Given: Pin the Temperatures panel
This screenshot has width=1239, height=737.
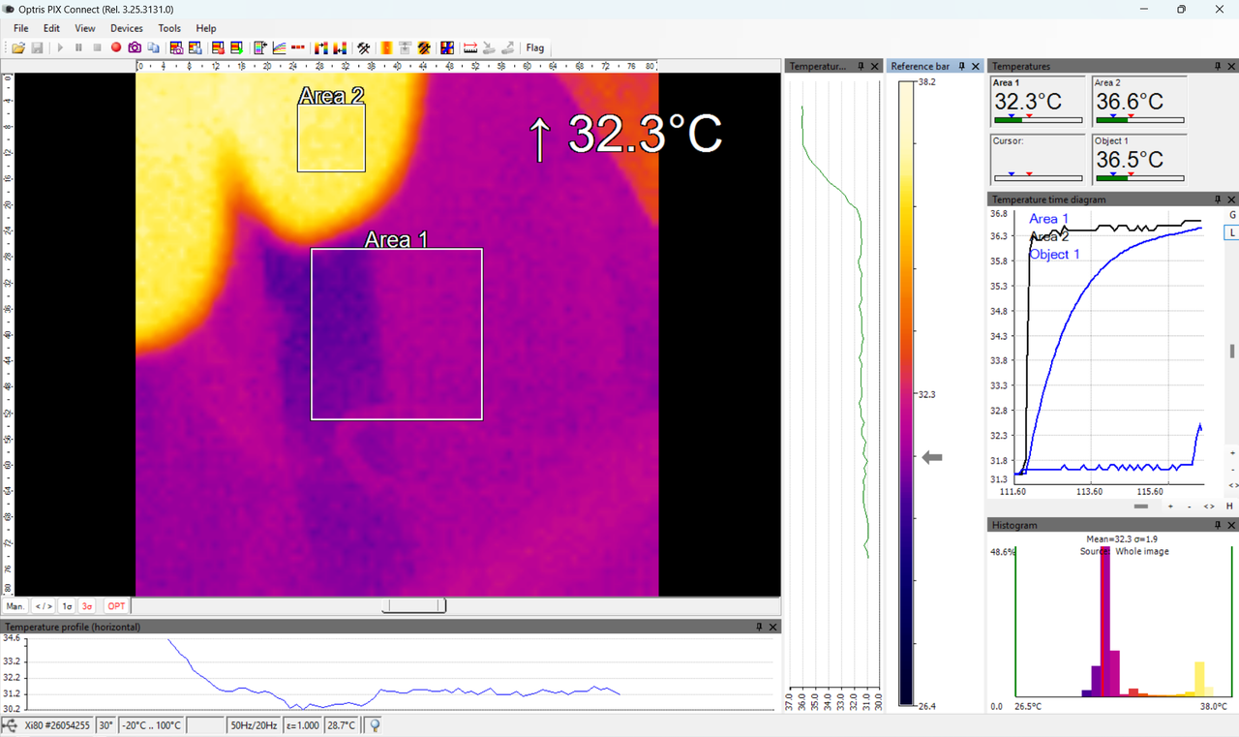Looking at the screenshot, I should tap(1218, 66).
